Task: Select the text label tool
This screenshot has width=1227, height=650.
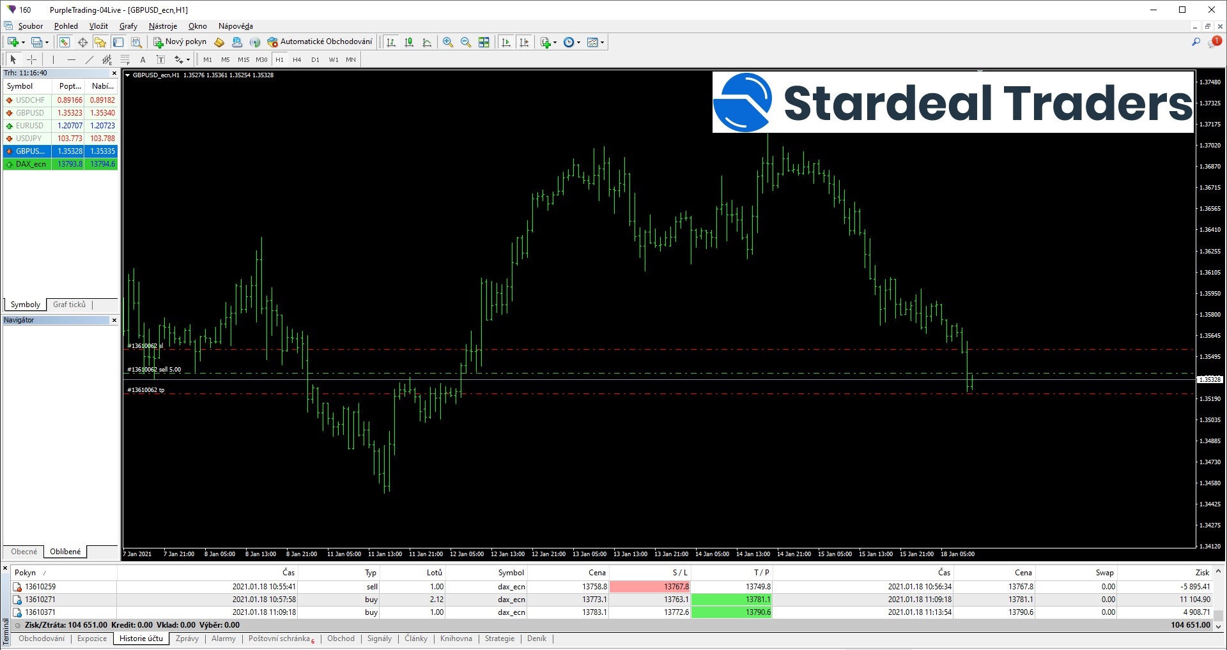Action: [143, 59]
